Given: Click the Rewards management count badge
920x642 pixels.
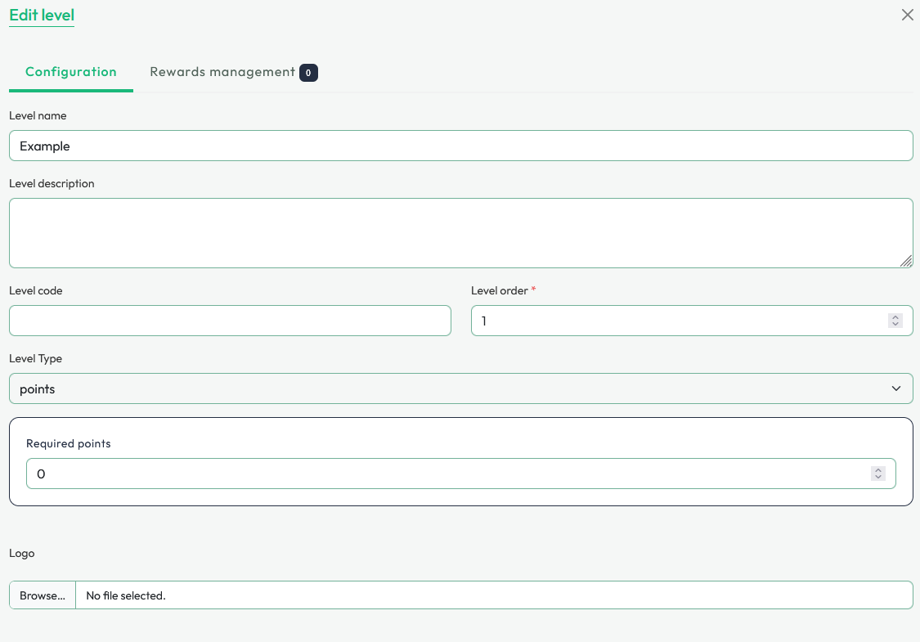Looking at the screenshot, I should point(308,73).
